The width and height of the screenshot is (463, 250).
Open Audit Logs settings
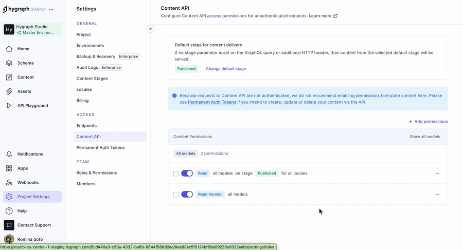87,68
